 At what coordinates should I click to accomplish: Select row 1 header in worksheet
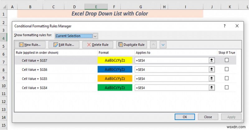tap(3, 14)
